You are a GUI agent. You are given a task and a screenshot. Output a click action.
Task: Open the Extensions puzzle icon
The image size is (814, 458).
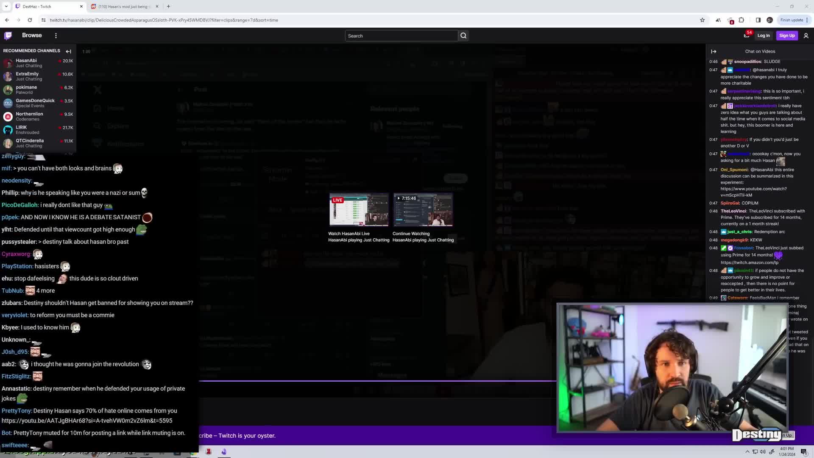(742, 20)
